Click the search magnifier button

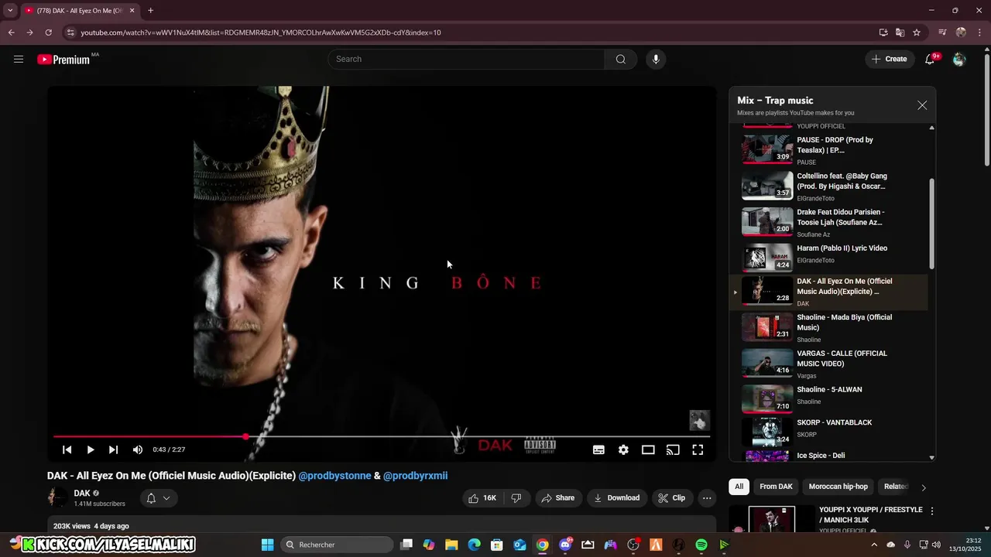tap(621, 59)
